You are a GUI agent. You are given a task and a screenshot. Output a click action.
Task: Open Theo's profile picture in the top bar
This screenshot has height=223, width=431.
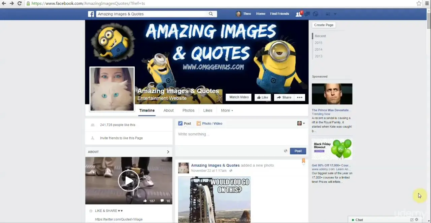point(238,14)
